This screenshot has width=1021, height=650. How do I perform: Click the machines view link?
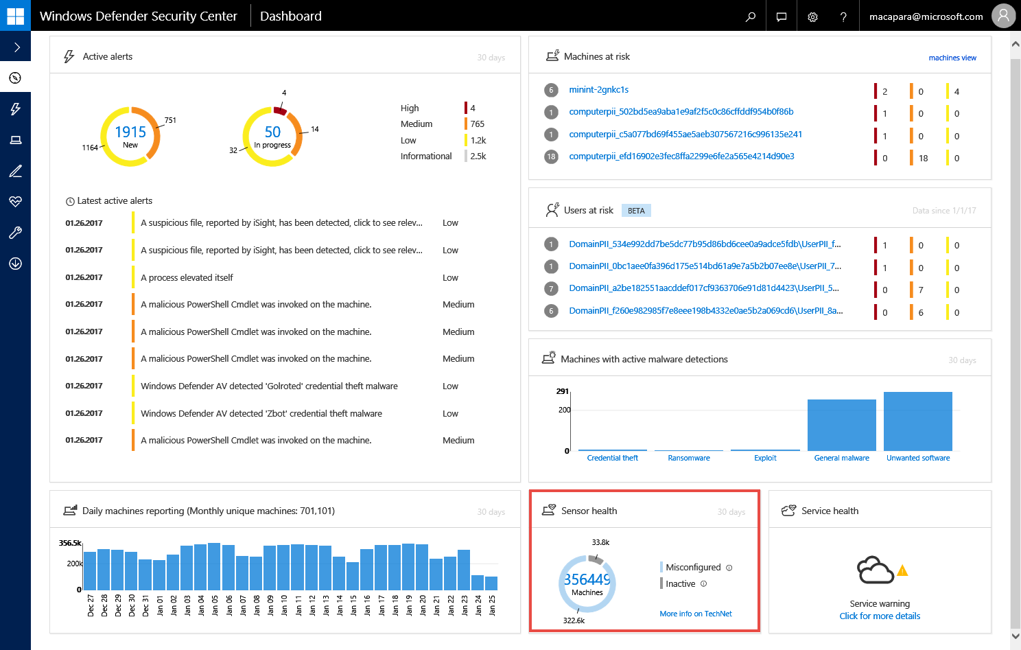952,58
